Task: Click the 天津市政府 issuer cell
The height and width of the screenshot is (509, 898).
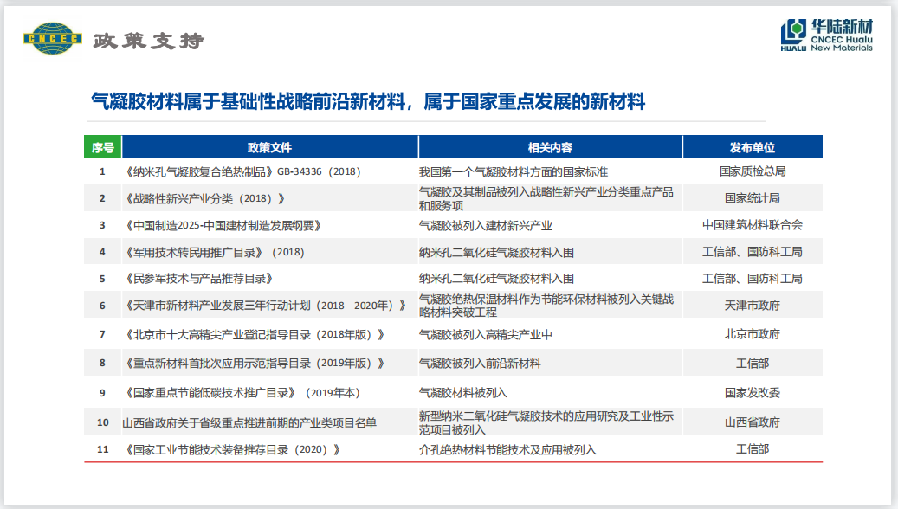Action: click(752, 306)
